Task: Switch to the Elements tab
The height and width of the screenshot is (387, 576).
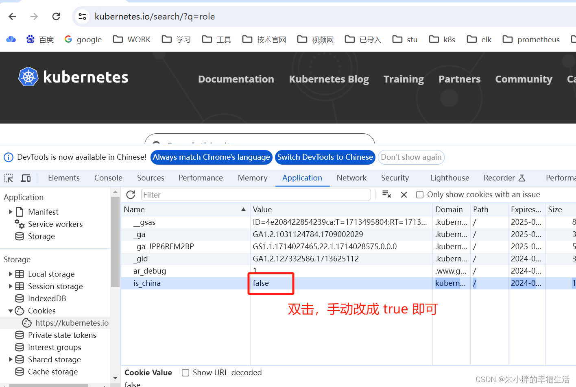Action: tap(64, 178)
